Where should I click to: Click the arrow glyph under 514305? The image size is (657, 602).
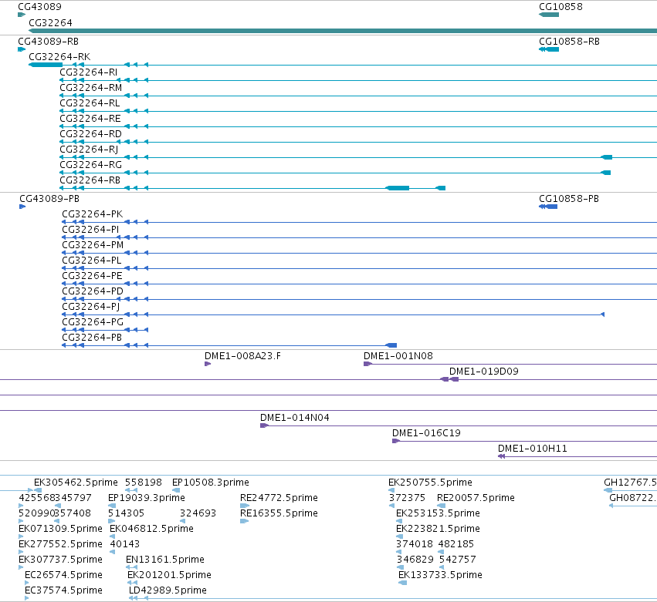[111, 521]
